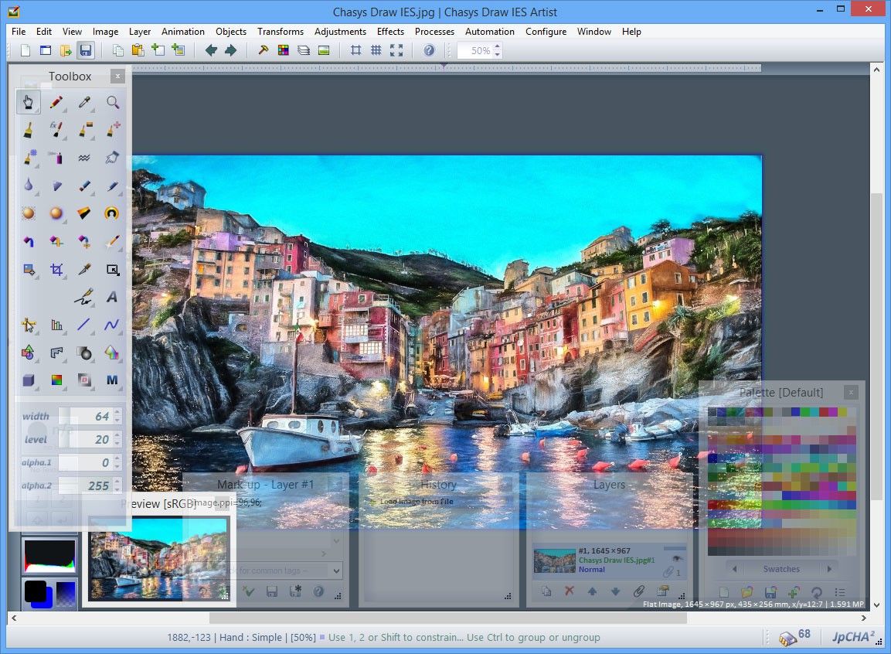This screenshot has height=654, width=891.
Task: Select the Hand tool in Toolbox
Action: coord(28,102)
